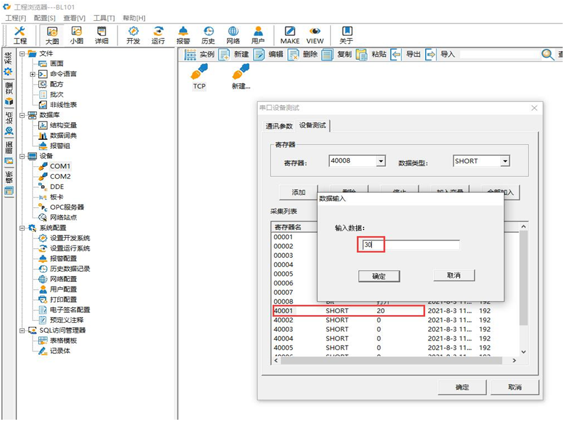Viewport: 564px width, 421px height.
Task: Click 取消 at the bottom of 串口设备测试
Action: [515, 387]
